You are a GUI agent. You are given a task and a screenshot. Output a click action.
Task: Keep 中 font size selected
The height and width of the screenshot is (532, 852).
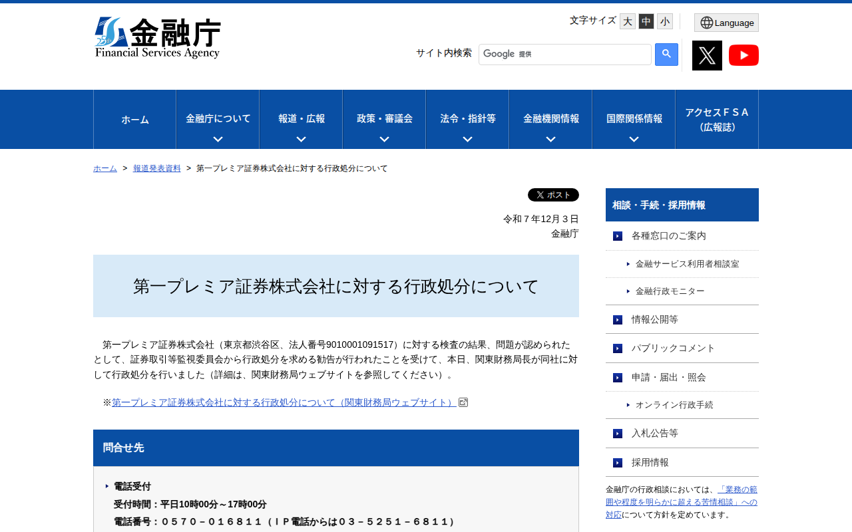(x=646, y=21)
